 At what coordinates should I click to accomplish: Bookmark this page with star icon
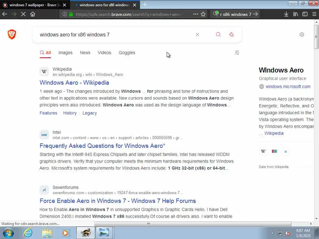203,14
